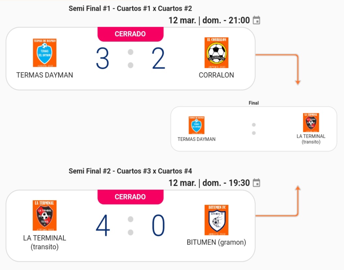The height and width of the screenshot is (270, 344).
Task: Click the Final match label
Action: pyautogui.click(x=254, y=103)
